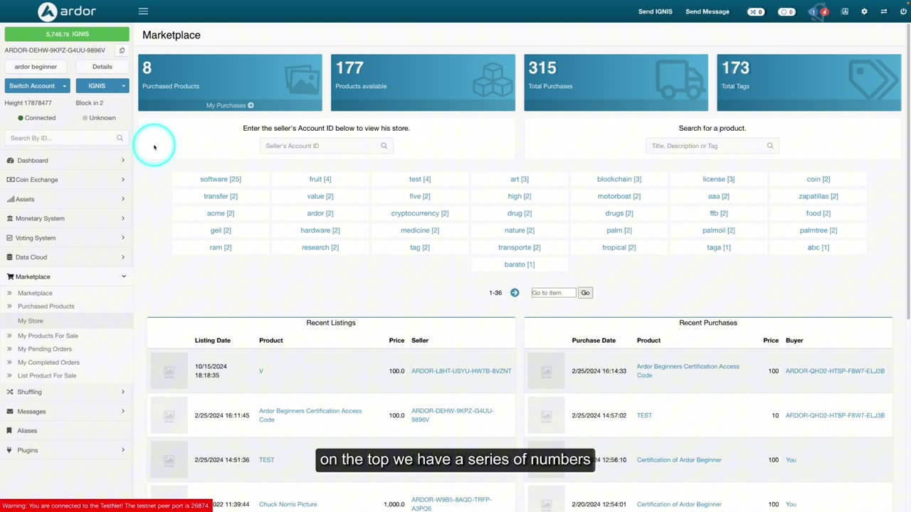The width and height of the screenshot is (911, 512).
Task: Click the product search magnifier icon
Action: click(770, 146)
